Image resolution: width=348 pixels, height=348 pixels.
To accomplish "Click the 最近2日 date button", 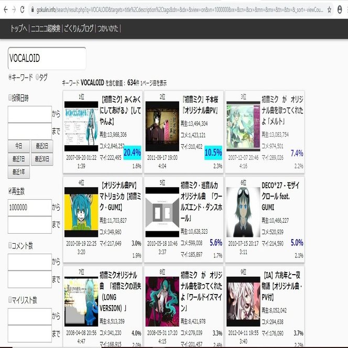I will (42, 146).
